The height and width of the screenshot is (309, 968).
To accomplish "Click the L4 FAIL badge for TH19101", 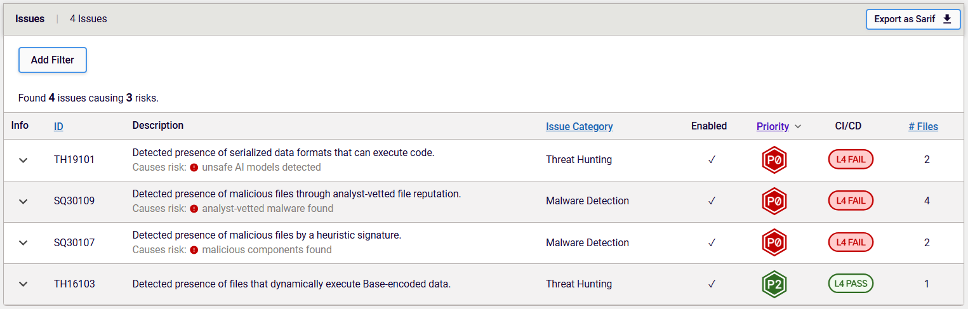I will tap(851, 160).
